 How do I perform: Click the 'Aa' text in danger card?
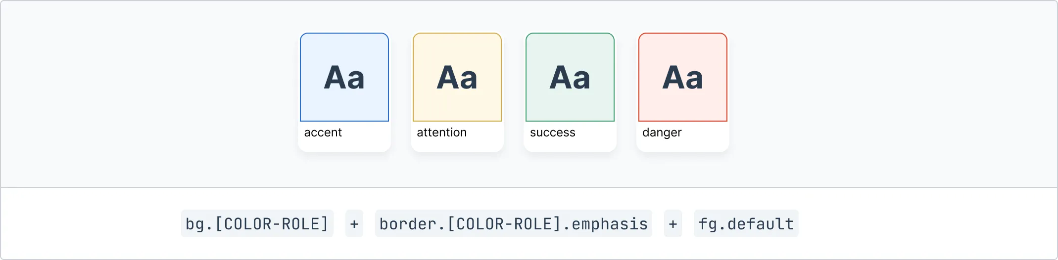coord(683,78)
